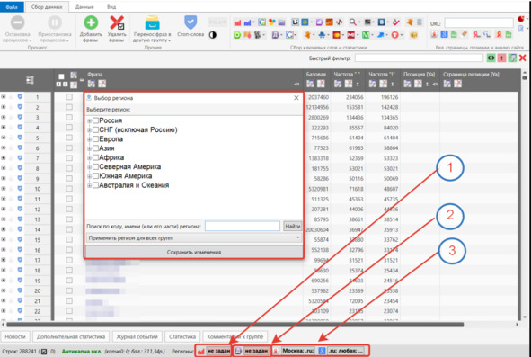Open Перенос фраз в другую группу
The width and height of the screenshot is (531, 357).
(152, 29)
